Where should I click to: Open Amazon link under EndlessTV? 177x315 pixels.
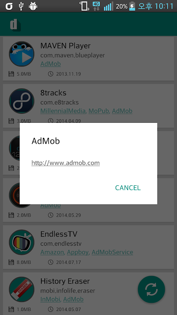tap(52, 252)
